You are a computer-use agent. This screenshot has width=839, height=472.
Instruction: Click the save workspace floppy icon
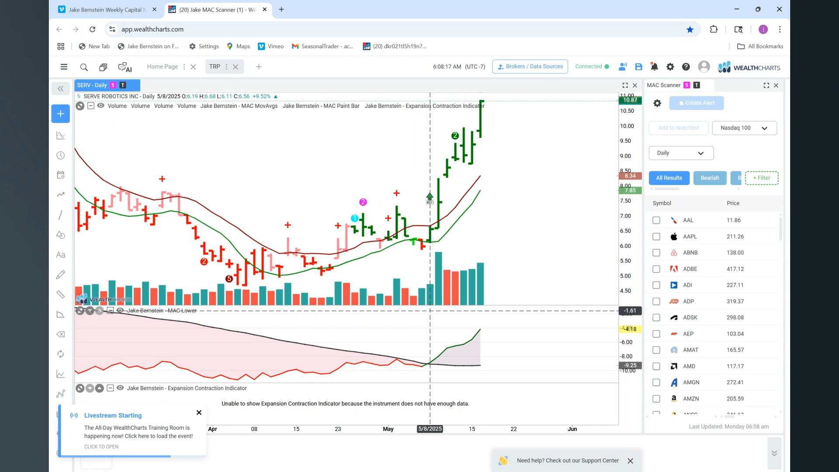pyautogui.click(x=638, y=67)
